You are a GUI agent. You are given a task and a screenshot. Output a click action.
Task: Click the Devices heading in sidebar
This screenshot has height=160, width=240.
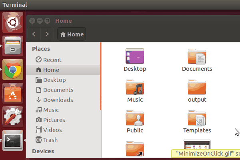[x=43, y=151]
